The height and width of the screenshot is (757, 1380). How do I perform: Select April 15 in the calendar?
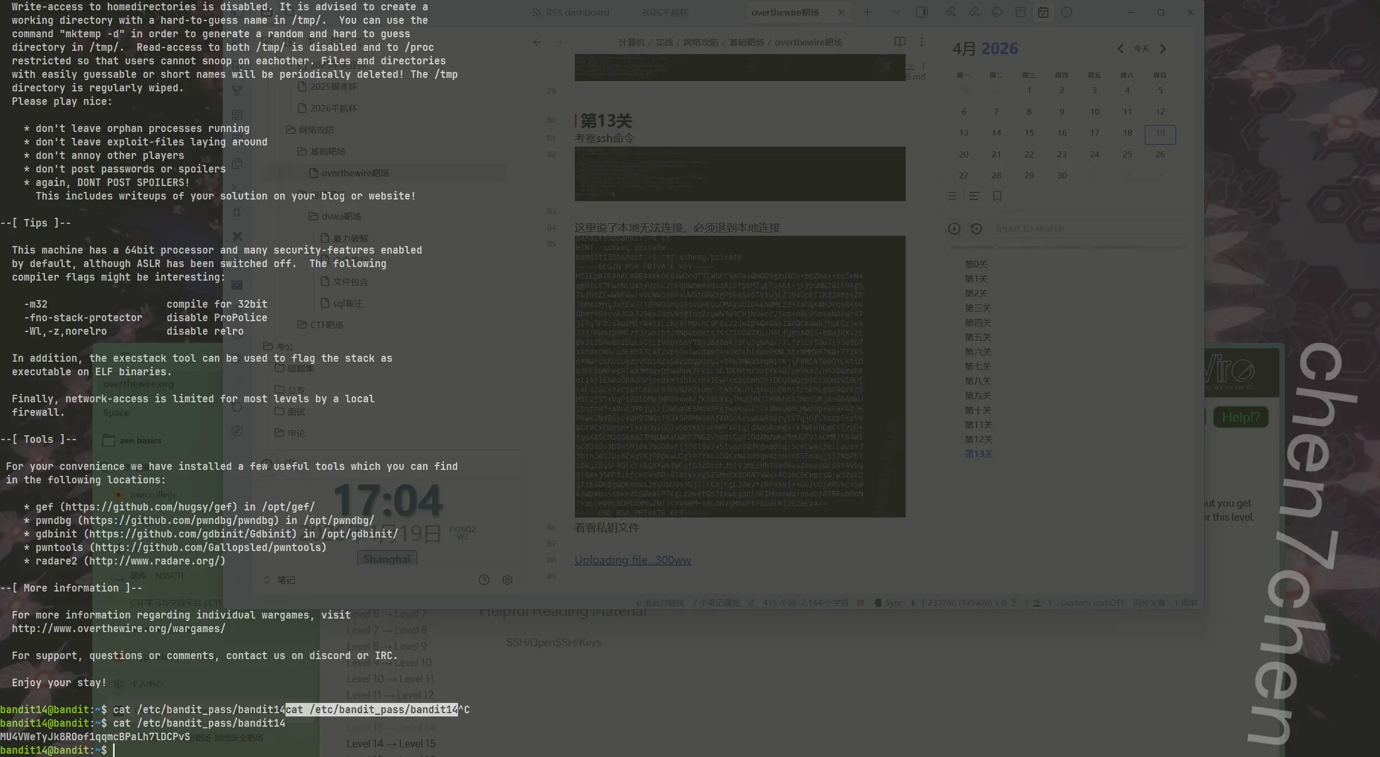click(1029, 133)
